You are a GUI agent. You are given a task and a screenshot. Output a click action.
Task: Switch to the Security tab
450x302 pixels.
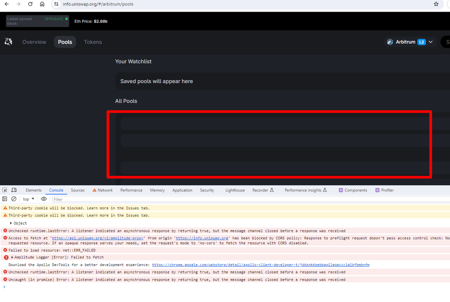tap(207, 190)
